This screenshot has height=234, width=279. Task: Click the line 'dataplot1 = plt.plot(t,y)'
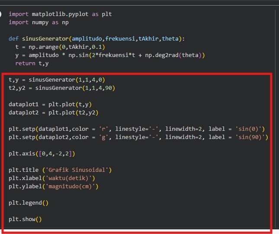(50, 104)
